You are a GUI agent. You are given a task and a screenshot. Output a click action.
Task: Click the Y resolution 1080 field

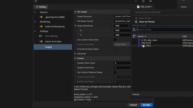pyautogui.click(x=122, y=35)
